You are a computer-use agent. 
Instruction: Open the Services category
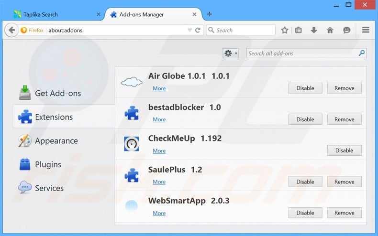(64, 188)
